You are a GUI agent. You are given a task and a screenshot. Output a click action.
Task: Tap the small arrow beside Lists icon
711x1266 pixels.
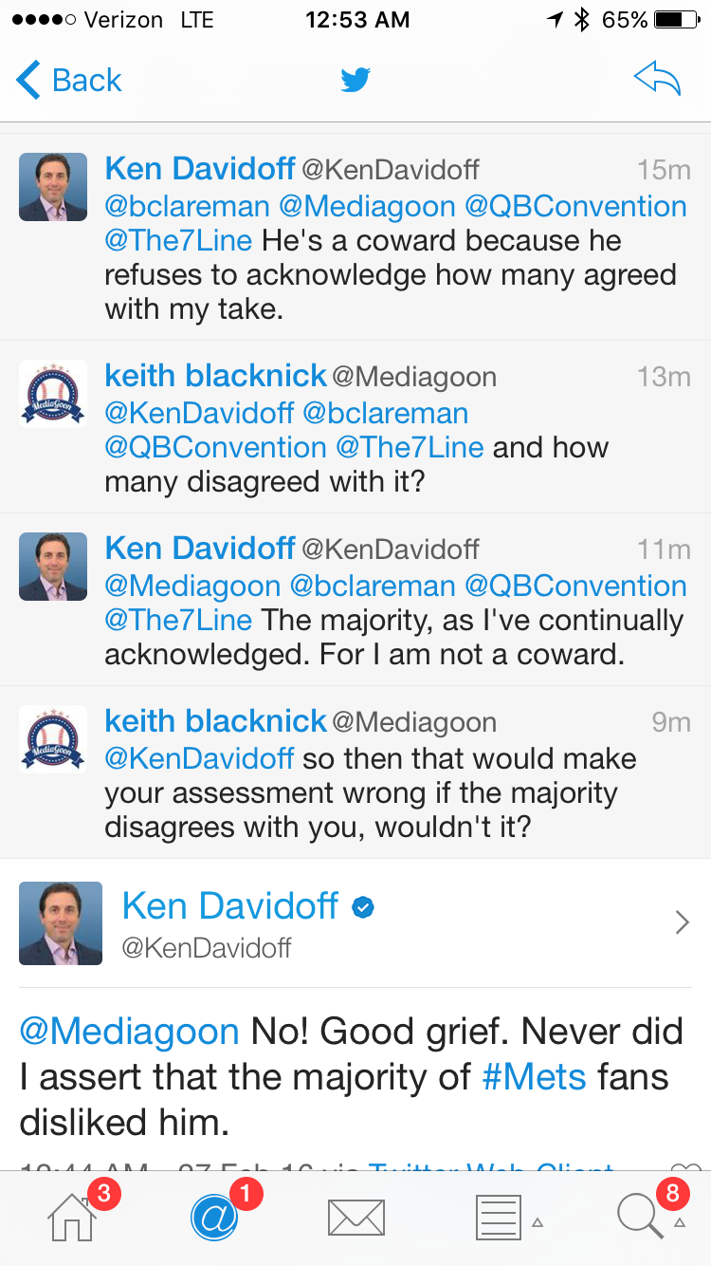pyautogui.click(x=538, y=1222)
